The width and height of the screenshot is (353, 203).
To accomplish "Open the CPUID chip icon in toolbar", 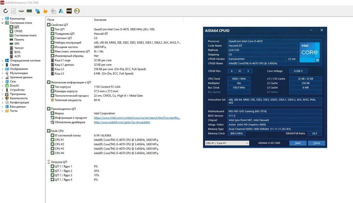I will [x=21, y=11].
